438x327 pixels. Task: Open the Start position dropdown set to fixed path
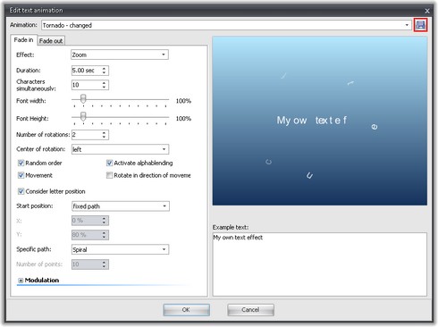[121, 206]
